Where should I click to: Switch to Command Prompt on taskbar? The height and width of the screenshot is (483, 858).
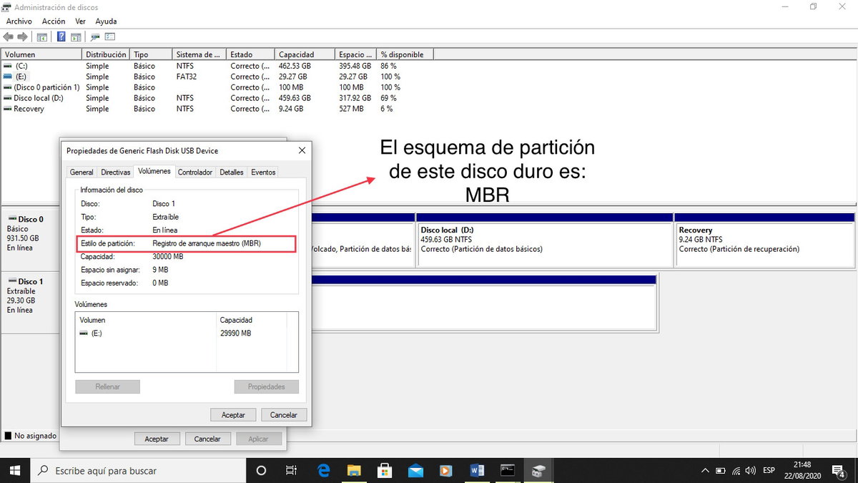tap(508, 470)
